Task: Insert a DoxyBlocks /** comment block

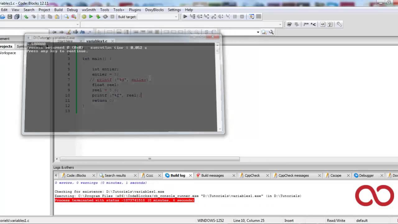Action: coord(306,24)
